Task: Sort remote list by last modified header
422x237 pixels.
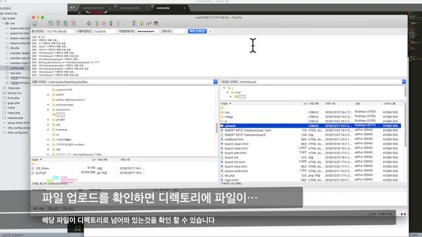Action: (x=339, y=103)
